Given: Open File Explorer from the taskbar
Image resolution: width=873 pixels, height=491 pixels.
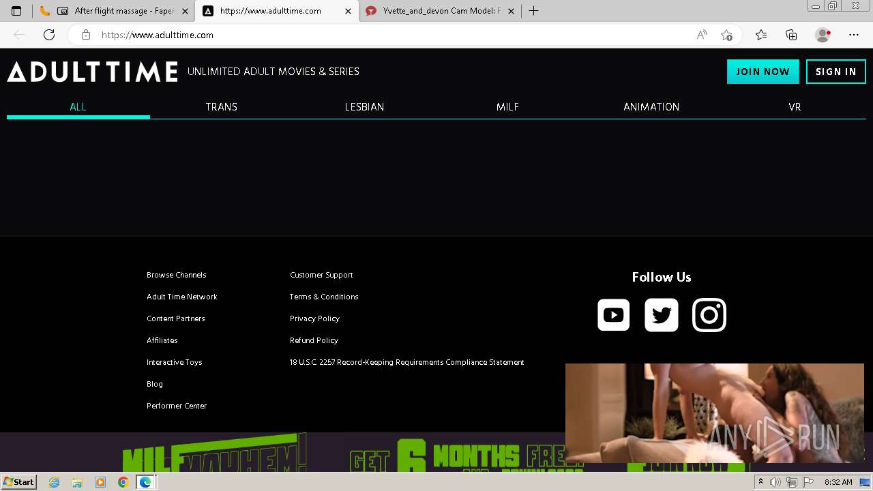Looking at the screenshot, I should pyautogui.click(x=77, y=482).
